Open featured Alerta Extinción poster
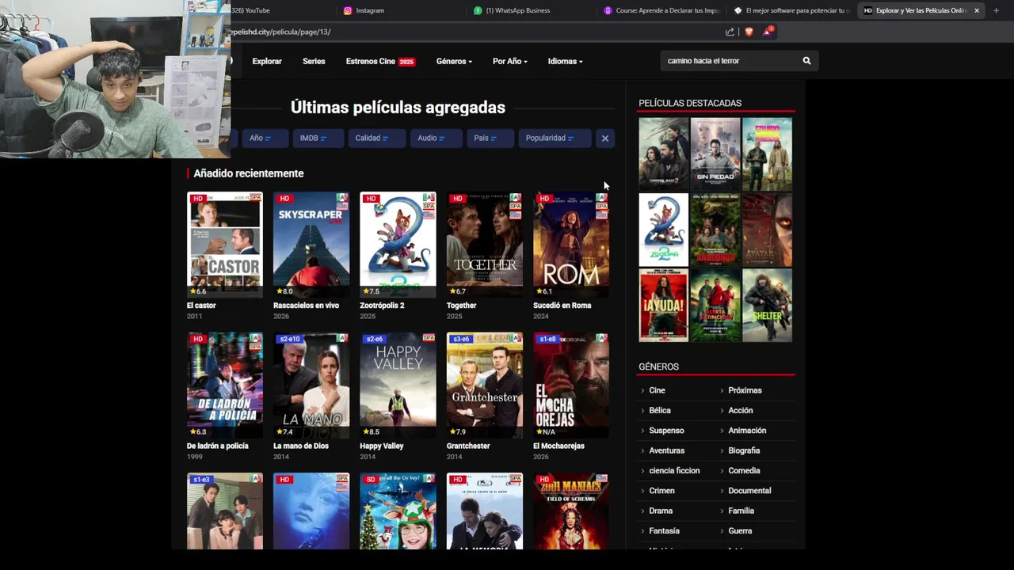The image size is (1014, 570). (715, 306)
